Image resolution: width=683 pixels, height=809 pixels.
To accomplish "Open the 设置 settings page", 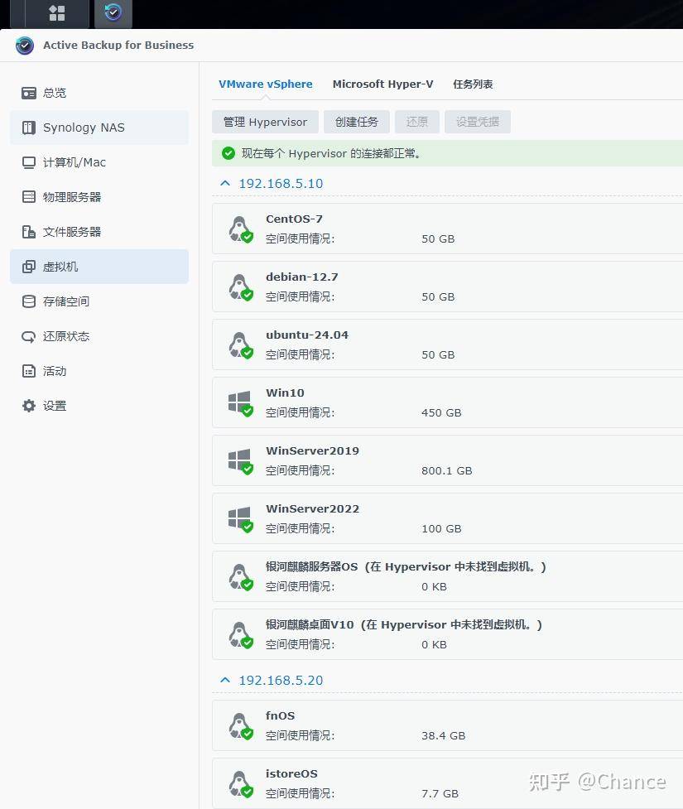I will coord(99,406).
